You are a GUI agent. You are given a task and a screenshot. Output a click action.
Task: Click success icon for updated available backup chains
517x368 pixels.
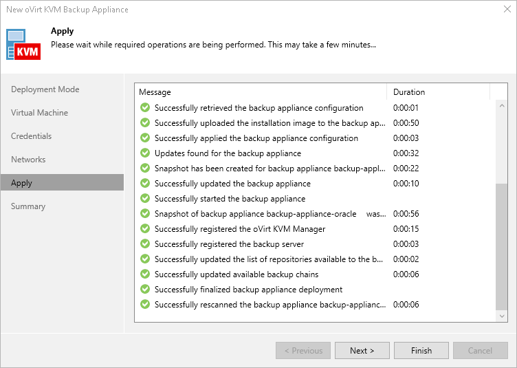pos(145,274)
